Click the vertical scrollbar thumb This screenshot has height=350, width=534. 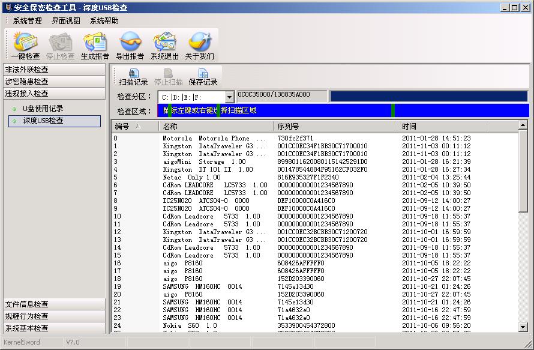523,171
